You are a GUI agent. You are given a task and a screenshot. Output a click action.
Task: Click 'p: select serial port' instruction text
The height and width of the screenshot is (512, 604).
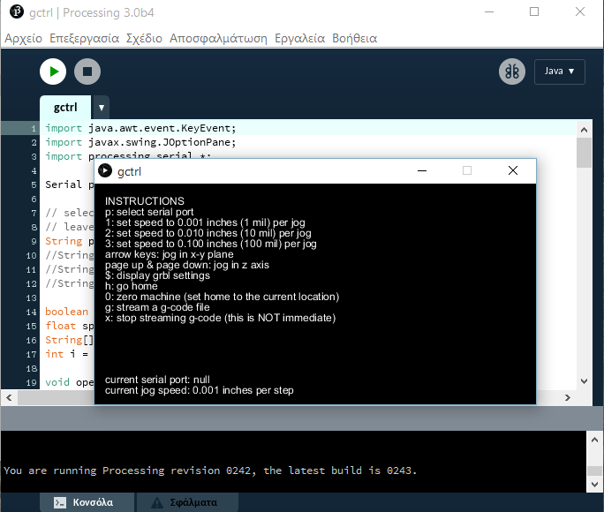tap(149, 212)
